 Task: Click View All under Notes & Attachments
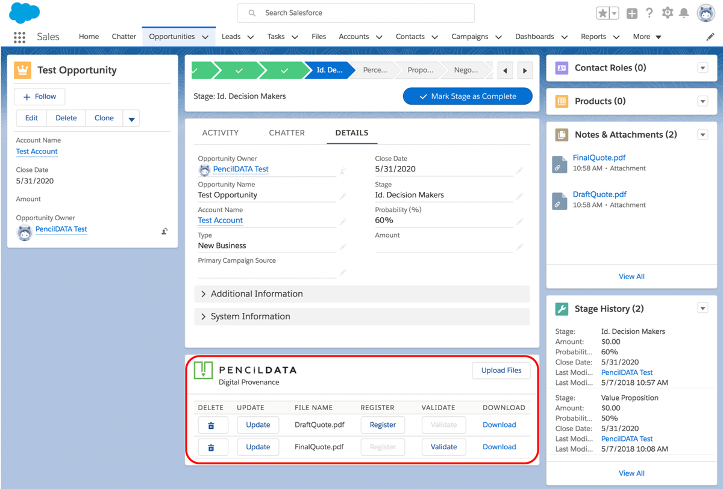[631, 277]
